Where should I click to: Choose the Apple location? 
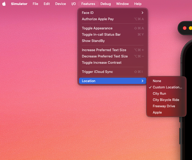coord(166,112)
